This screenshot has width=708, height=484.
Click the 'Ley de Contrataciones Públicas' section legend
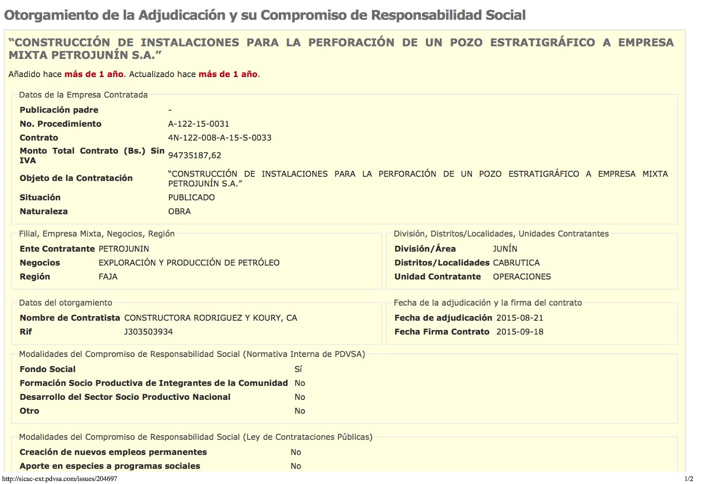(196, 437)
